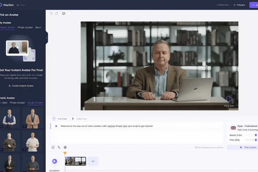Insert a pause with the clock icon
Viewport: 258px width, 172px height.
pyautogui.click(x=53, y=147)
